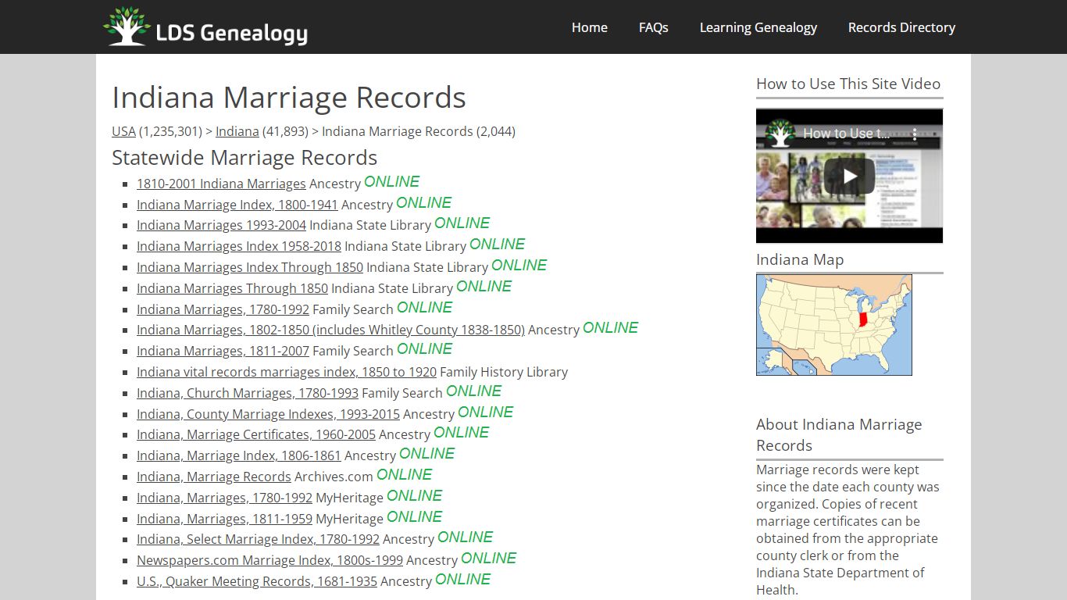
Task: Click the LDS Genealogy site title text
Action: pos(231,33)
